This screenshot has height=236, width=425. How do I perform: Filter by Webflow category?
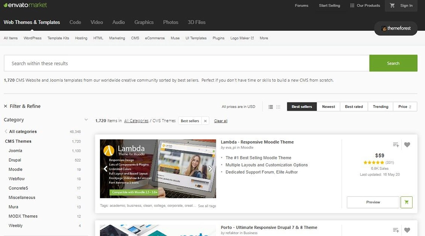coord(17,179)
